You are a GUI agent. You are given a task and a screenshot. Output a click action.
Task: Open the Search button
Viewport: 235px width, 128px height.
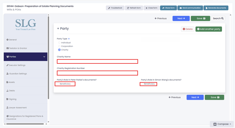tap(218, 19)
